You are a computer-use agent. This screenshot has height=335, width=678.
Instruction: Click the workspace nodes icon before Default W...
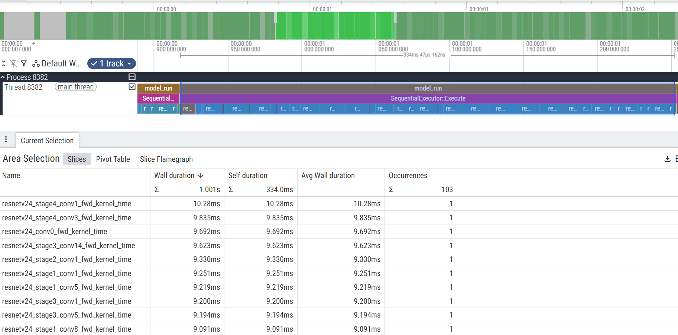(36, 63)
